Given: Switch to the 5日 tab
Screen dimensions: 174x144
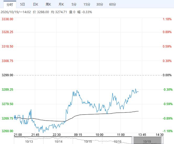Looking at the screenshot, I should click(x=23, y=4).
